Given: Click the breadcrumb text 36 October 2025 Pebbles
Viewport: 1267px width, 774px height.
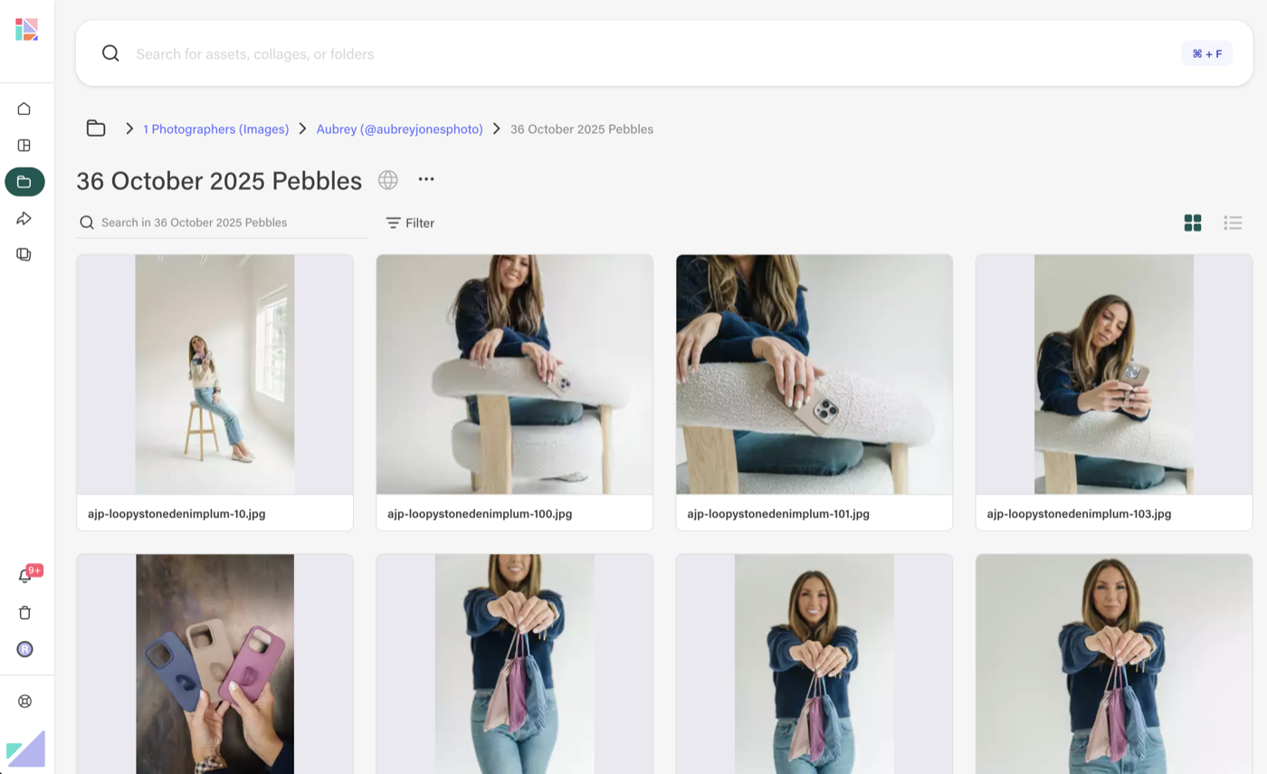Looking at the screenshot, I should pyautogui.click(x=582, y=129).
